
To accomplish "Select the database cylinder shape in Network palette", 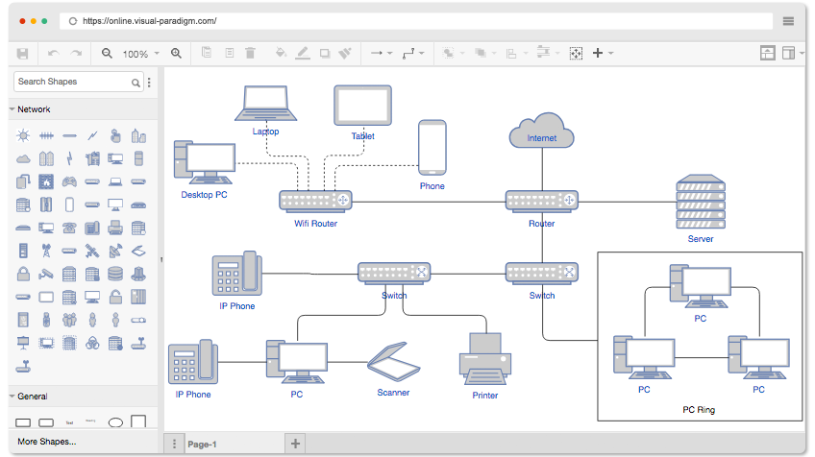I will pos(115,274).
